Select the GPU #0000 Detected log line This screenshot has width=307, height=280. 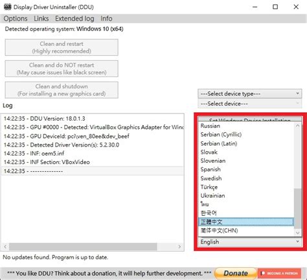coord(93,127)
